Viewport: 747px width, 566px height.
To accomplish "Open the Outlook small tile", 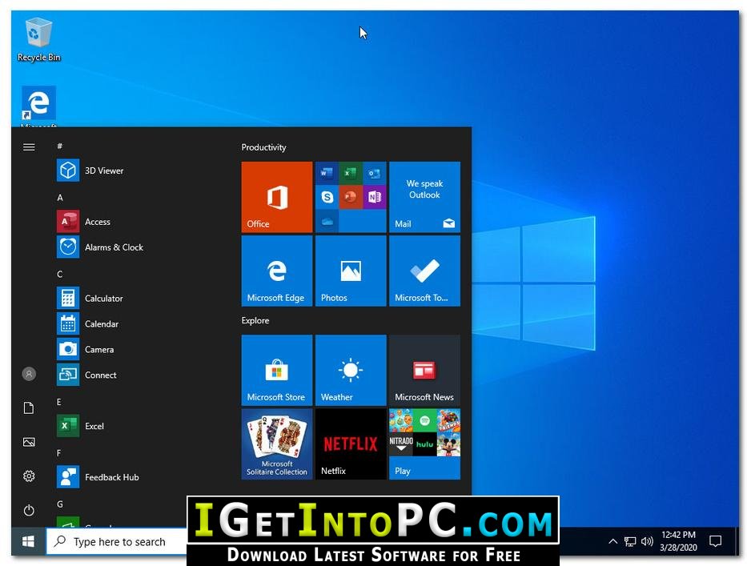I will (x=375, y=173).
